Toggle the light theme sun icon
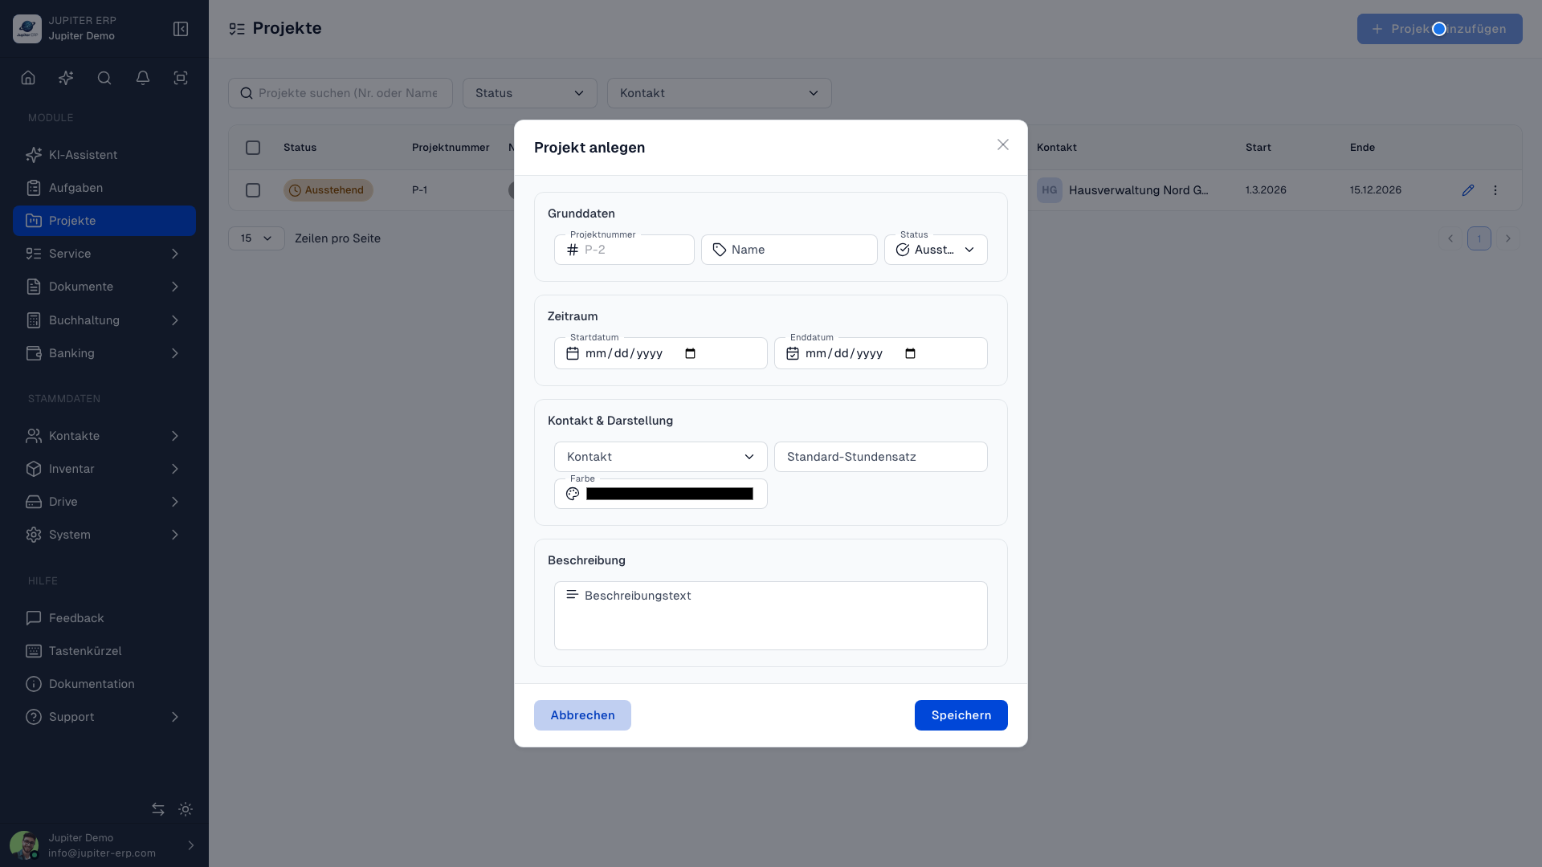Image resolution: width=1542 pixels, height=867 pixels. (186, 809)
